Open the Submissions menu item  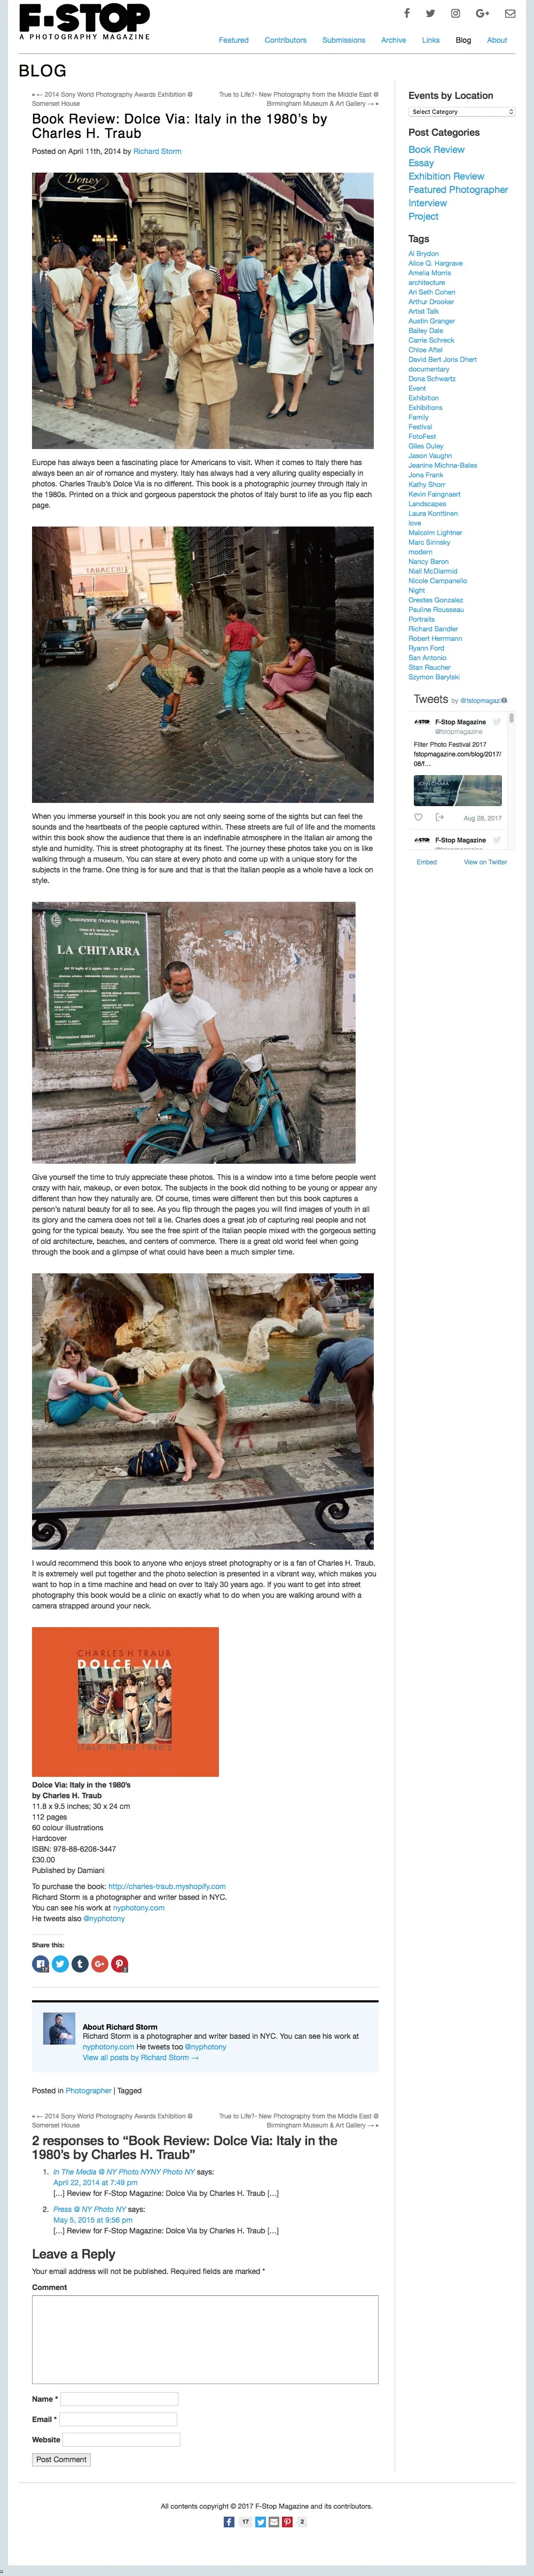tap(343, 40)
